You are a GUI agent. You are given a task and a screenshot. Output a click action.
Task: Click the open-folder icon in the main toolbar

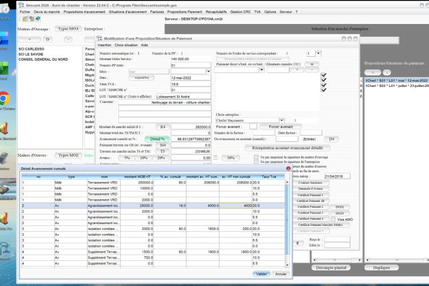25,19
